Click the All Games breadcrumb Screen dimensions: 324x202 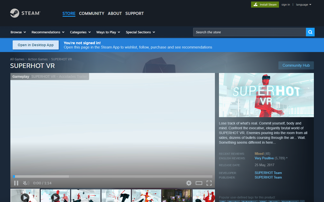click(x=17, y=59)
